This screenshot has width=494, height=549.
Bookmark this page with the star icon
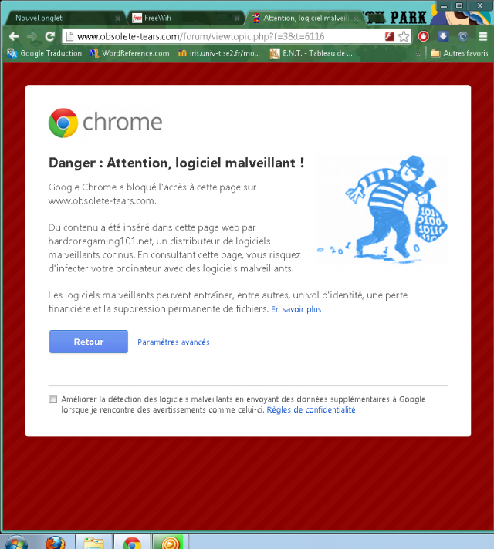(x=404, y=36)
